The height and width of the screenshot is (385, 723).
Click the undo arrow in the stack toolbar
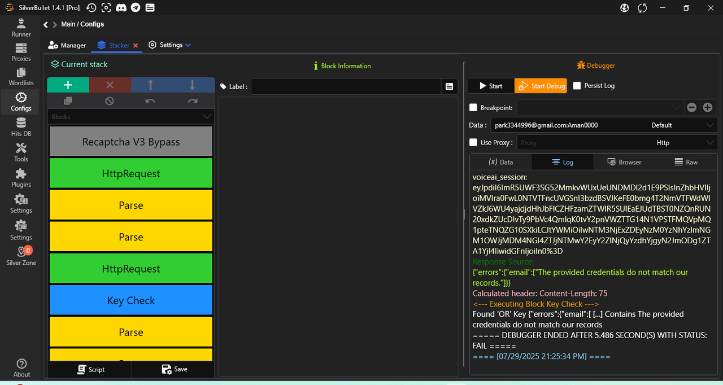click(x=150, y=101)
